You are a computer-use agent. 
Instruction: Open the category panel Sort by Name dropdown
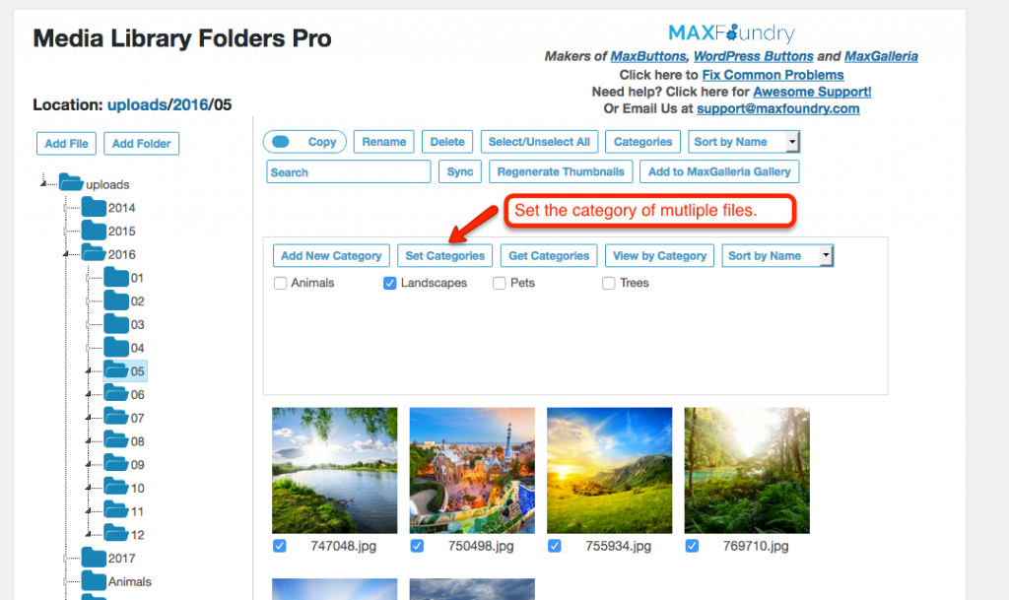click(777, 255)
